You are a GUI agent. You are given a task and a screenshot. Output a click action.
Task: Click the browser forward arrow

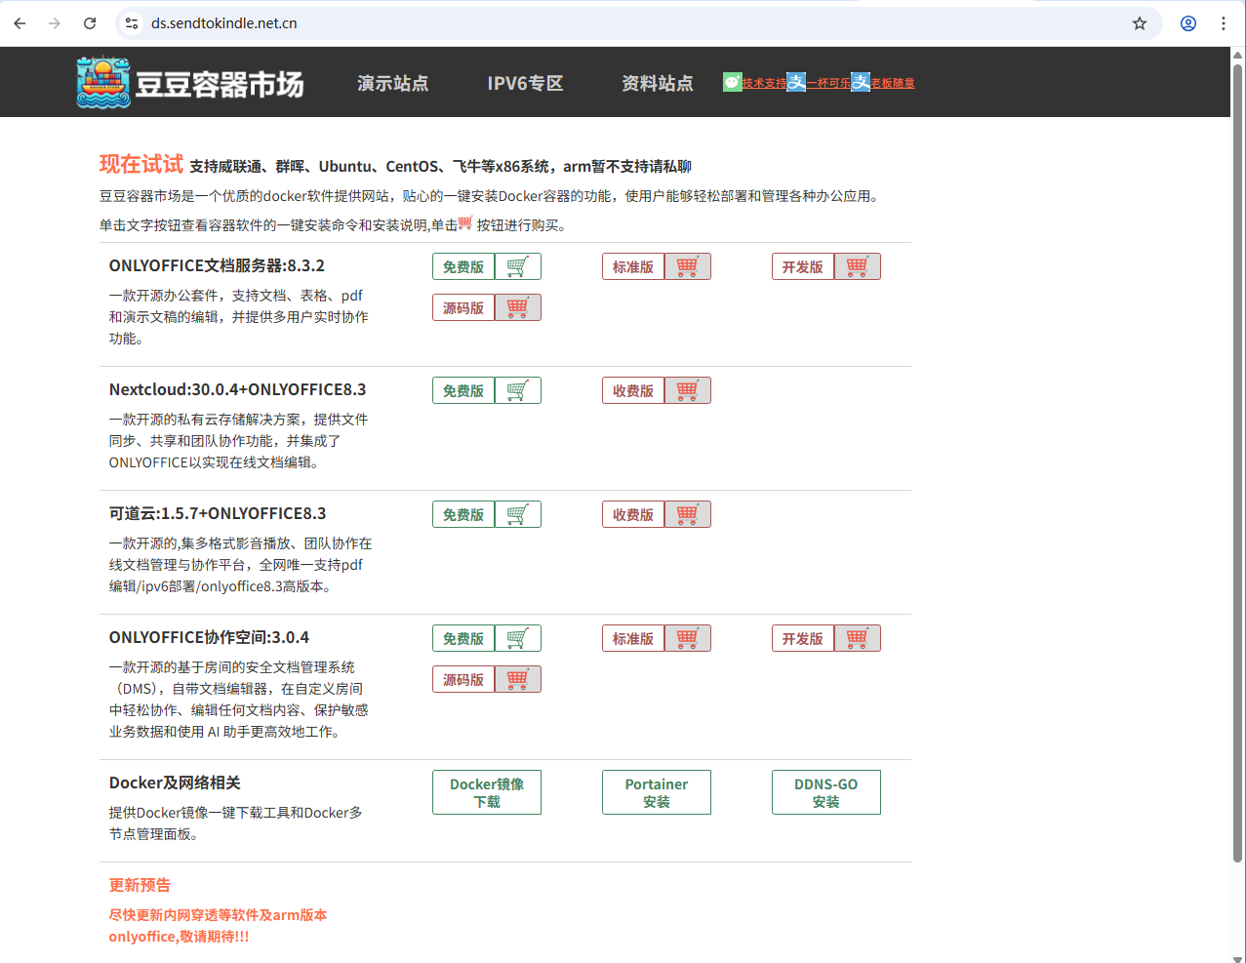tap(55, 23)
